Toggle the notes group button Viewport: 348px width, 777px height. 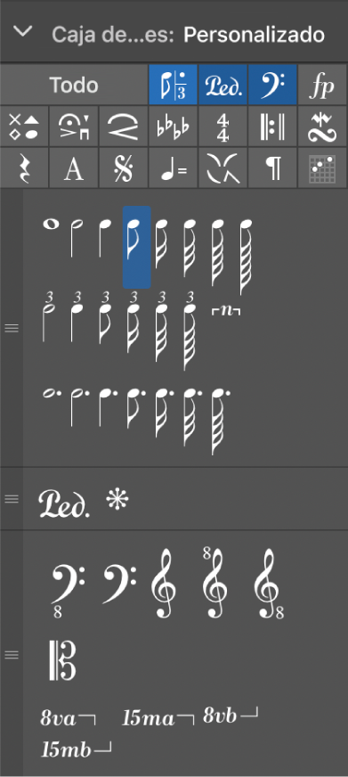click(173, 86)
